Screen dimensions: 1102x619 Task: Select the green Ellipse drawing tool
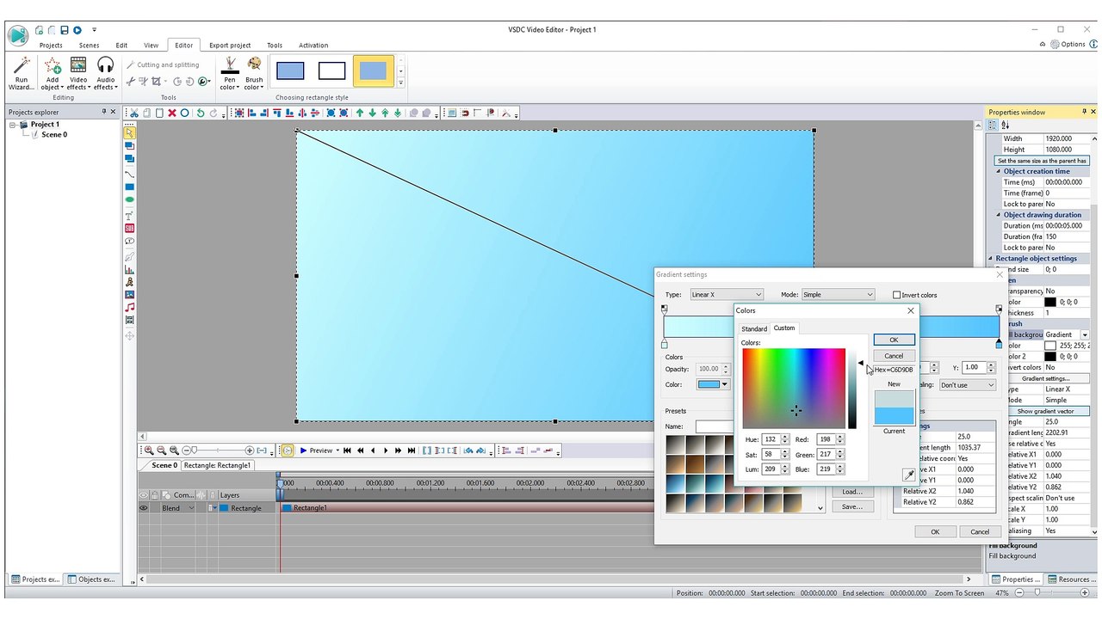tap(130, 200)
